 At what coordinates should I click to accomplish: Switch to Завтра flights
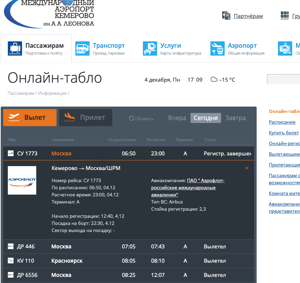(235, 118)
